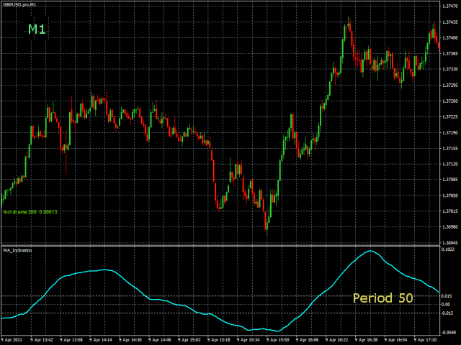Click the 1.37470 price axis value
The image size is (461, 345).
coord(449,6)
